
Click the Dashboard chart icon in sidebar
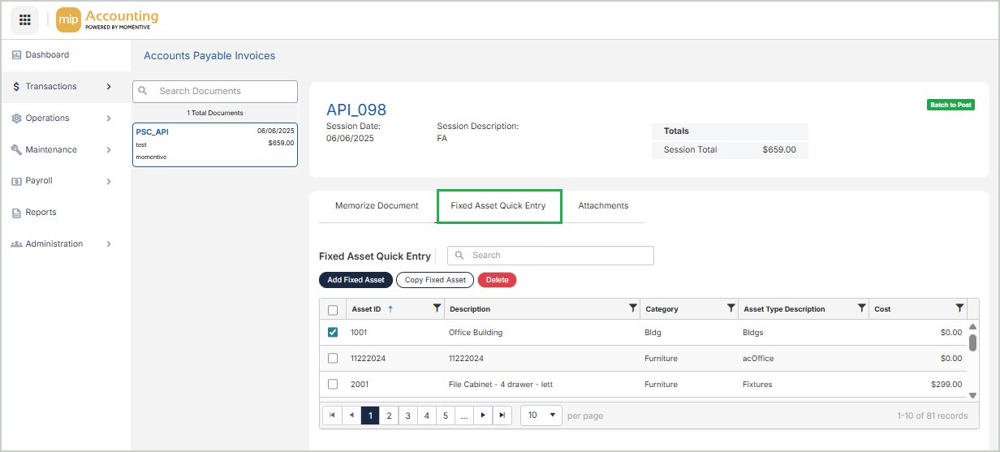(16, 55)
